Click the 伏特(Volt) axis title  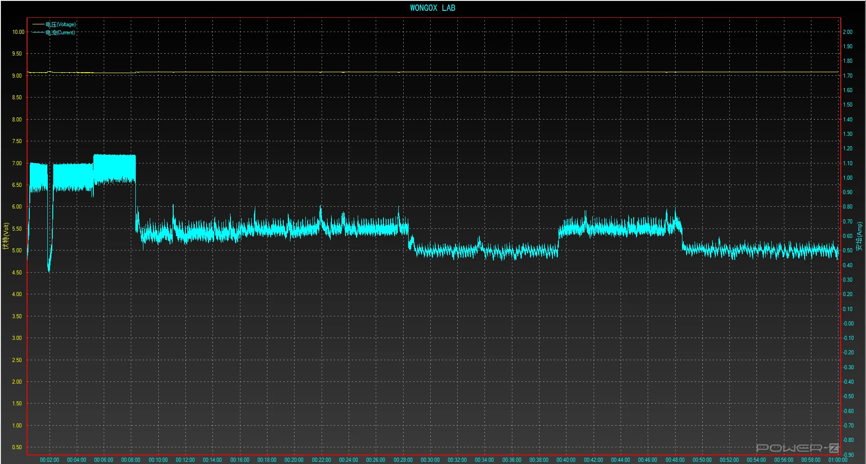(x=6, y=236)
